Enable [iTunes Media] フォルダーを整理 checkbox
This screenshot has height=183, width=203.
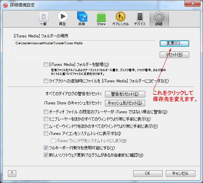coord(46,64)
